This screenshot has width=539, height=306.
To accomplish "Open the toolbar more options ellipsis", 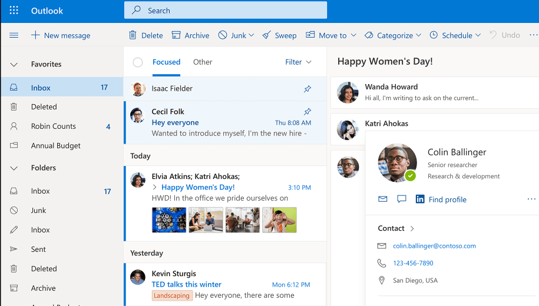I will (x=533, y=35).
